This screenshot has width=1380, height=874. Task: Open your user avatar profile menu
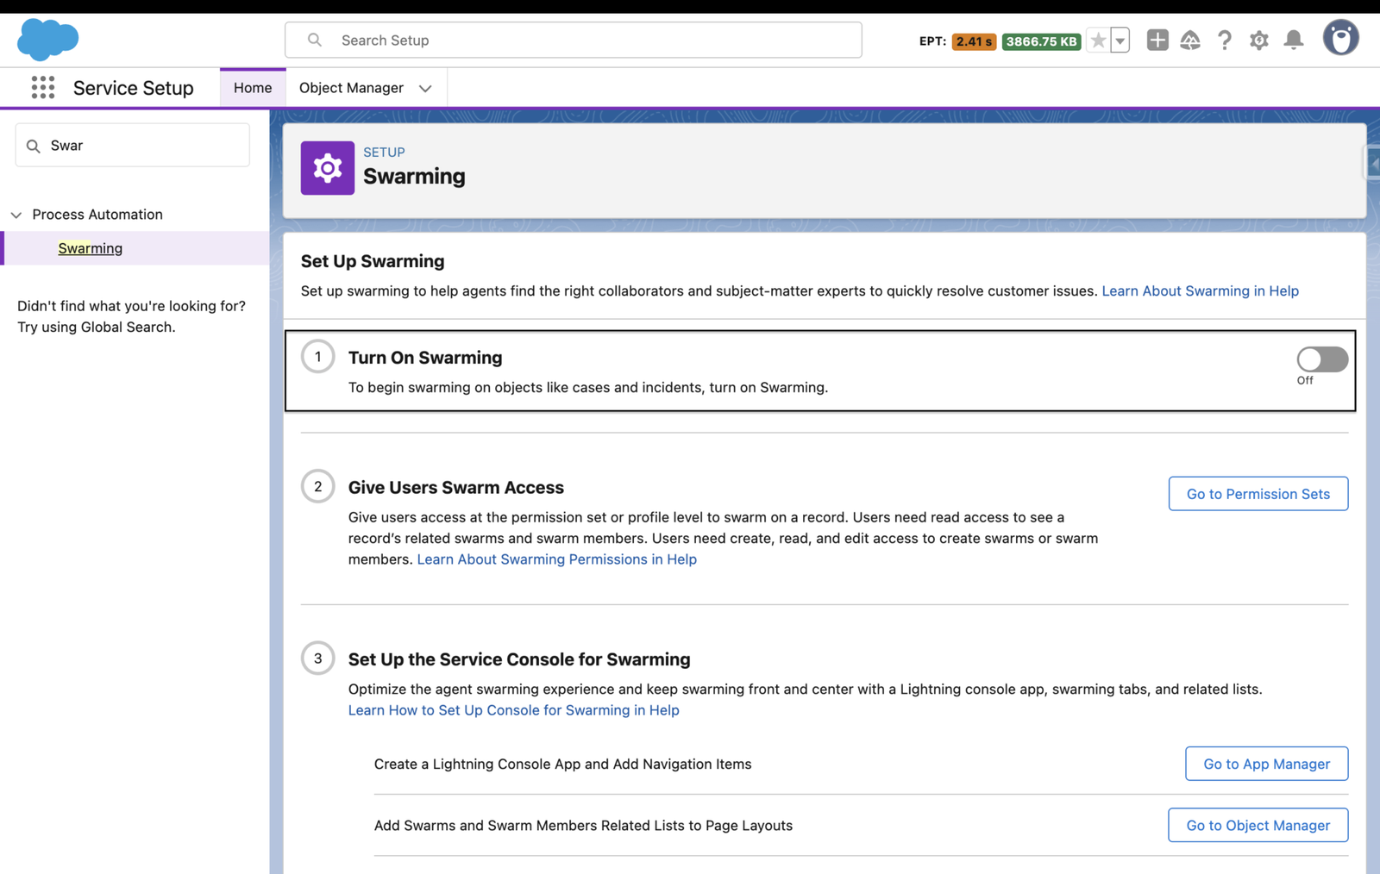1340,38
